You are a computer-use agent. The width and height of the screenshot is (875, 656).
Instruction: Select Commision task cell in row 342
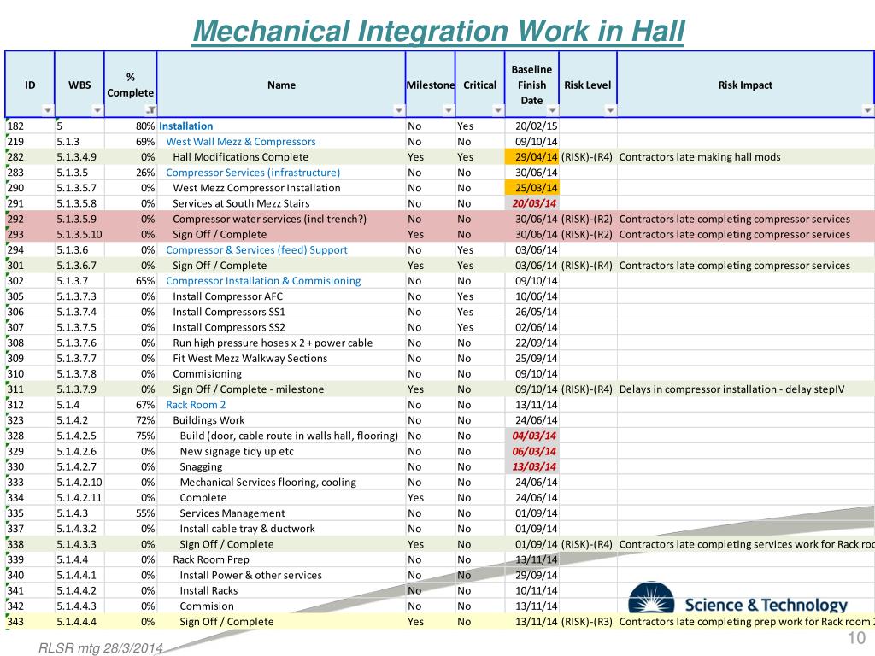(282, 606)
